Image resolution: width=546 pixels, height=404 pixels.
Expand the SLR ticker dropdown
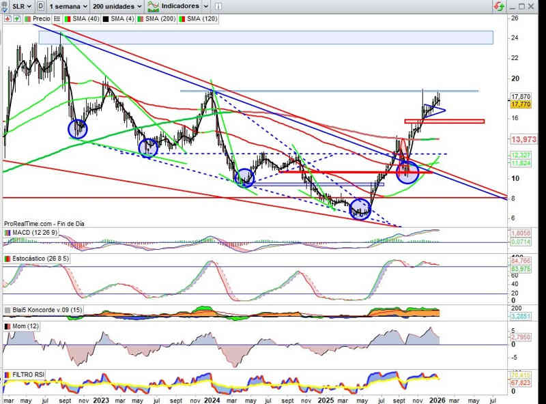(20, 5)
